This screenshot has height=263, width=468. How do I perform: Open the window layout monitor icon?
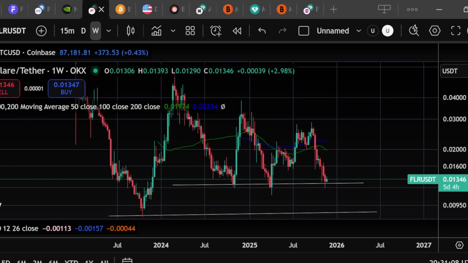click(384, 9)
